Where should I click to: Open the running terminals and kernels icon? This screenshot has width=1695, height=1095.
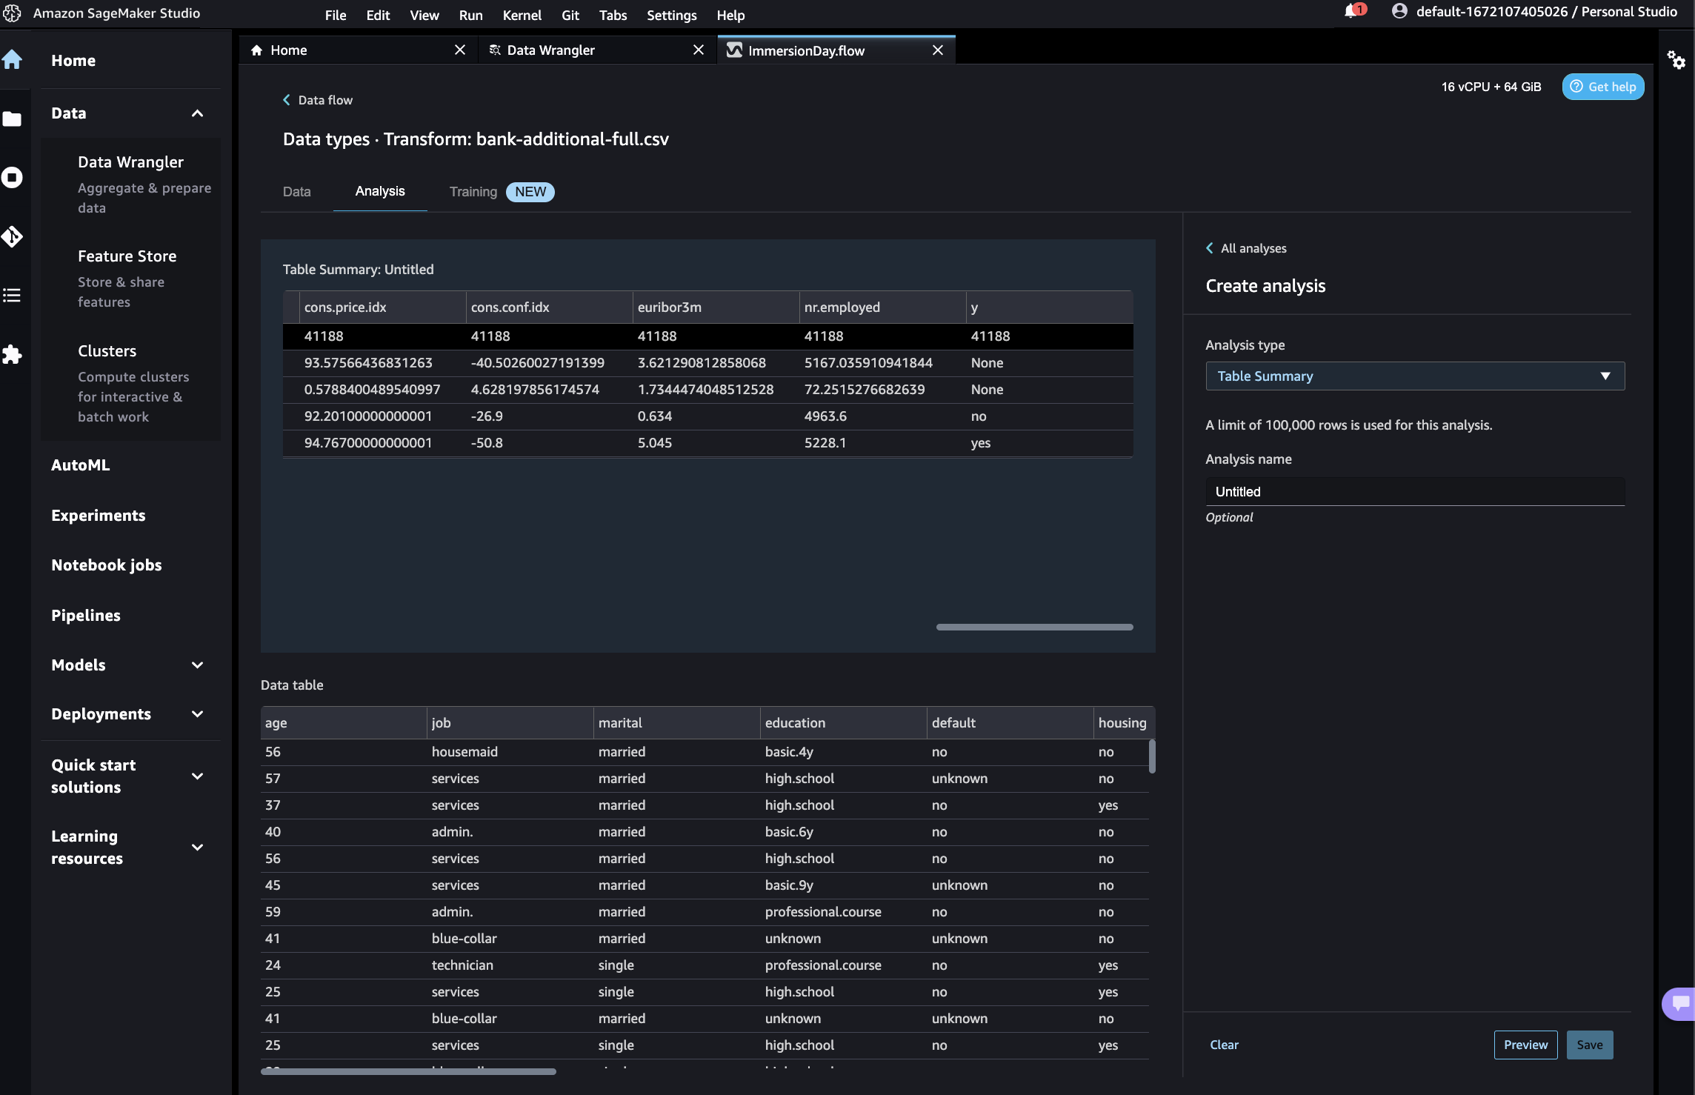[13, 178]
